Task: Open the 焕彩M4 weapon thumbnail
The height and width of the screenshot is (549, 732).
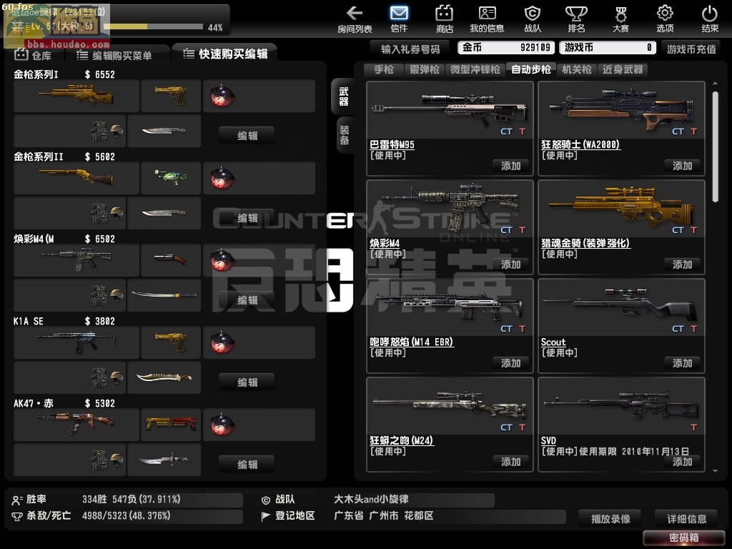Action: [450, 209]
